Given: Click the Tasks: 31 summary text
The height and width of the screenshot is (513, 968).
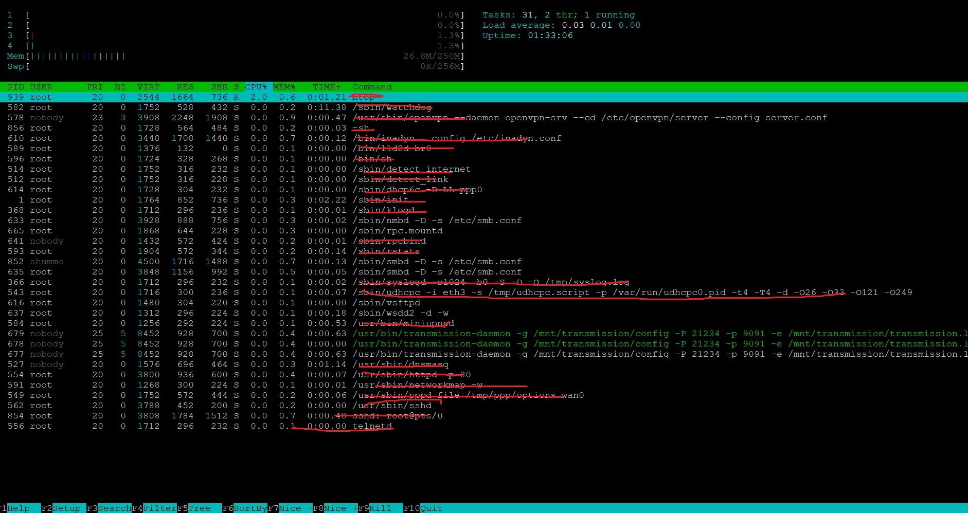Looking at the screenshot, I should tap(559, 15).
